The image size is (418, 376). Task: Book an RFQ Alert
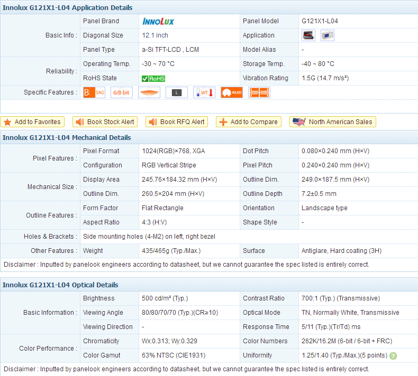click(x=177, y=122)
